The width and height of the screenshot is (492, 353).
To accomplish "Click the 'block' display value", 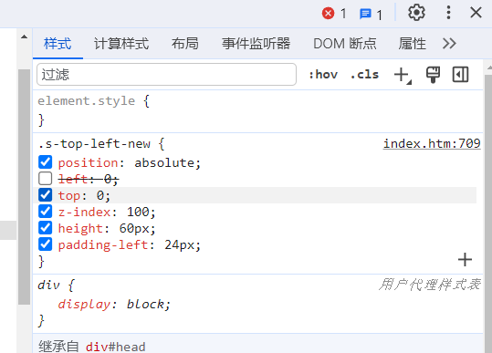I will (x=146, y=304).
